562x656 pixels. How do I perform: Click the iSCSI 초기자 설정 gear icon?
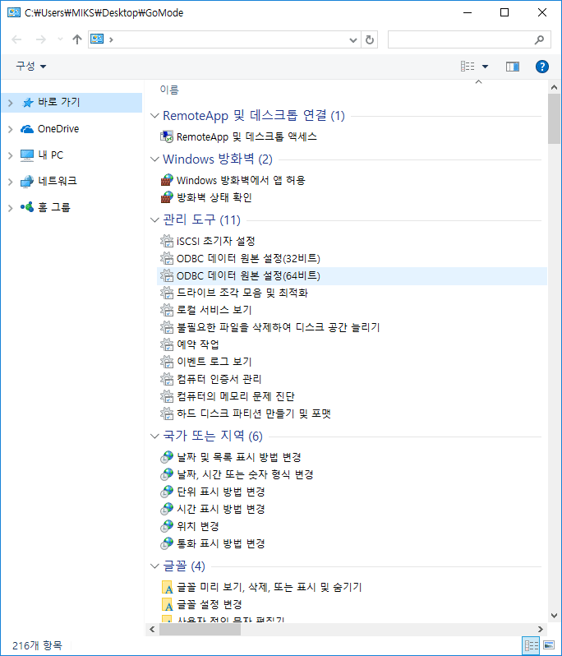[x=167, y=241]
